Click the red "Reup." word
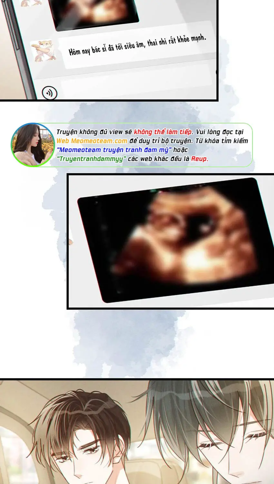The height and width of the screenshot is (484, 274). click(x=200, y=159)
